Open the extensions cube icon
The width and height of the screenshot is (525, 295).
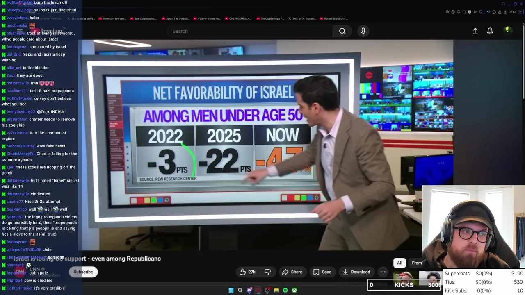pos(494,12)
